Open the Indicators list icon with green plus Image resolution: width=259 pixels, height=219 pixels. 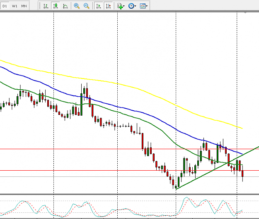[120, 6]
